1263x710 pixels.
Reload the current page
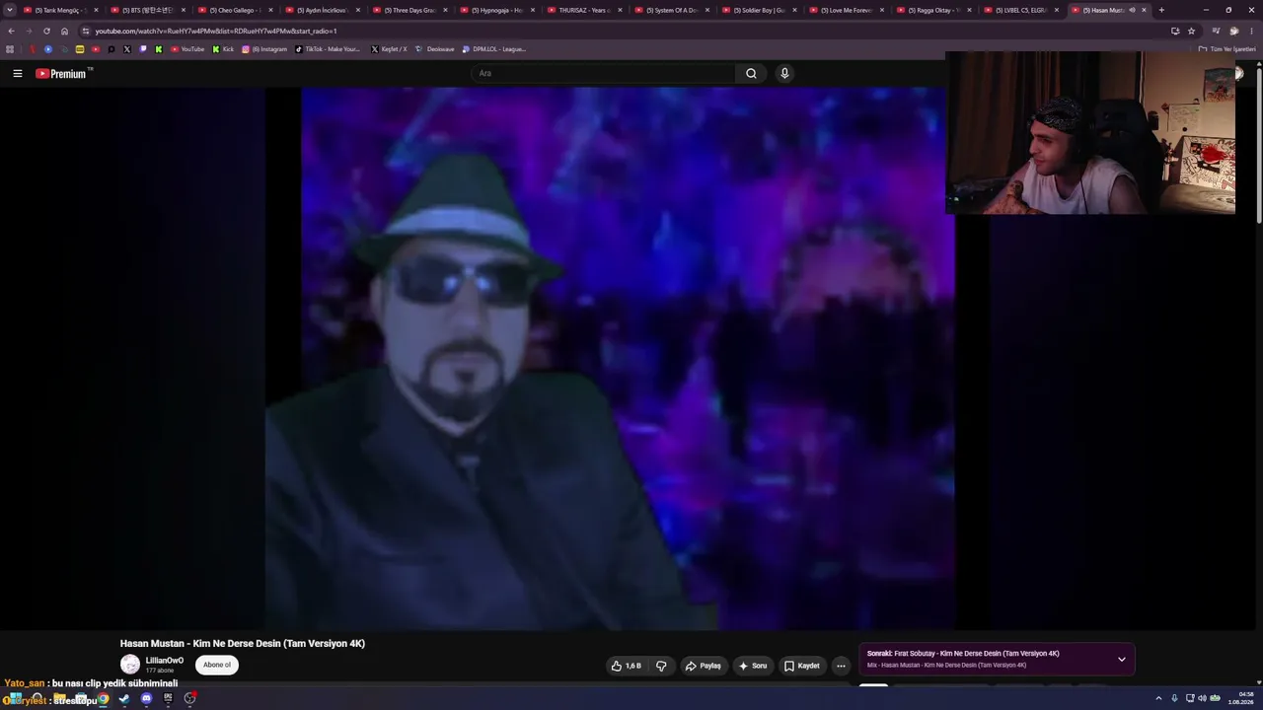[x=46, y=31]
